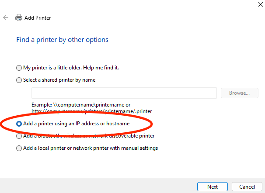Choose the Bluetooth, wireless or network discoverable radio button
This screenshot has width=265, height=193.
(19, 136)
